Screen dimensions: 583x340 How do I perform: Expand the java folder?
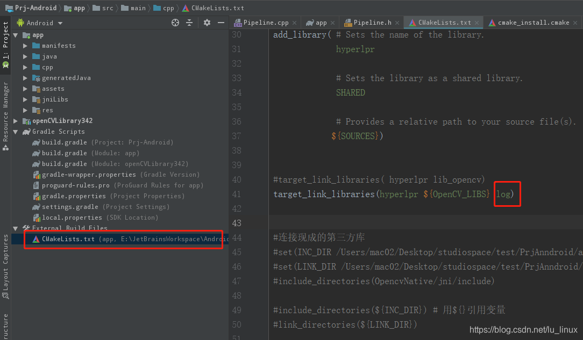click(x=25, y=56)
